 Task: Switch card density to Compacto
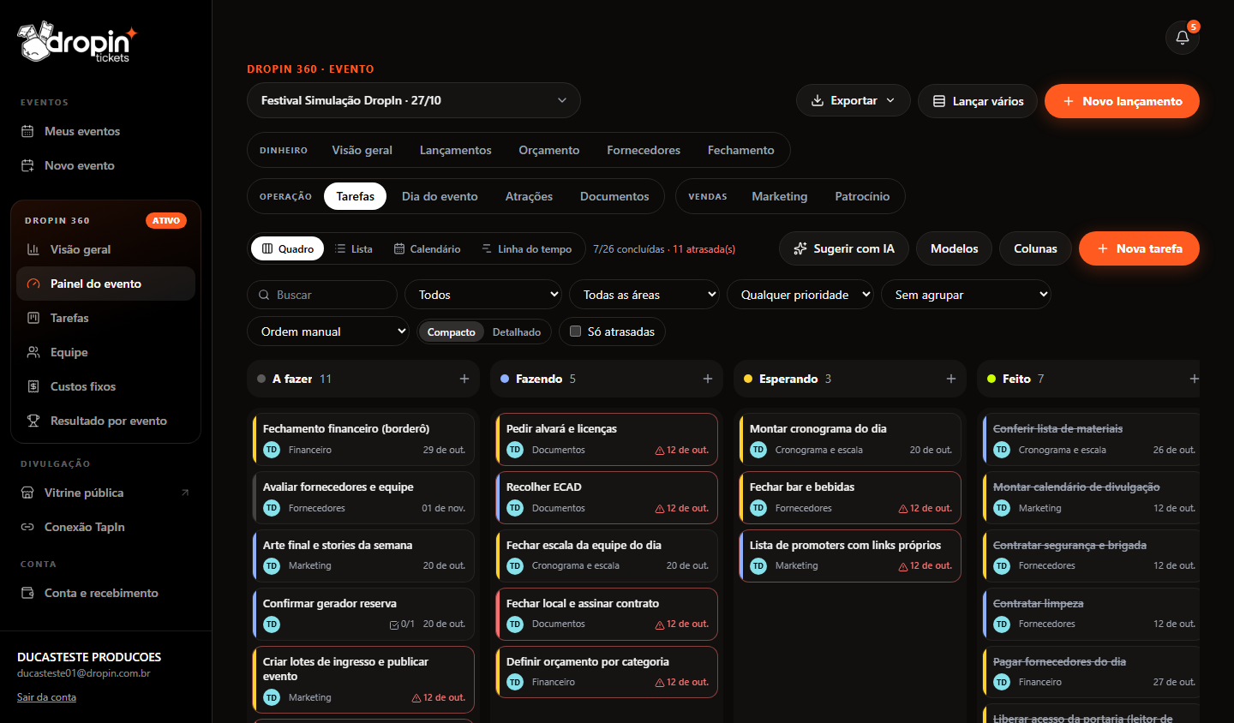tap(451, 332)
